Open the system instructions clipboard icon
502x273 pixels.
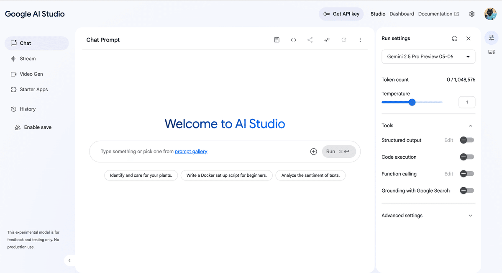click(x=277, y=40)
